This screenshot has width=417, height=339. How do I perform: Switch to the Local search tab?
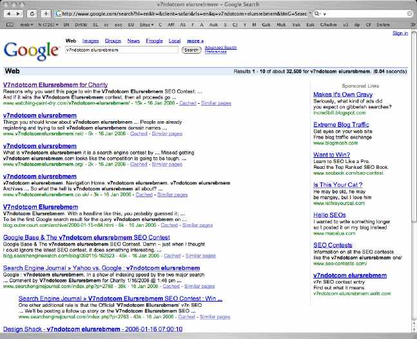pyautogui.click(x=175, y=41)
